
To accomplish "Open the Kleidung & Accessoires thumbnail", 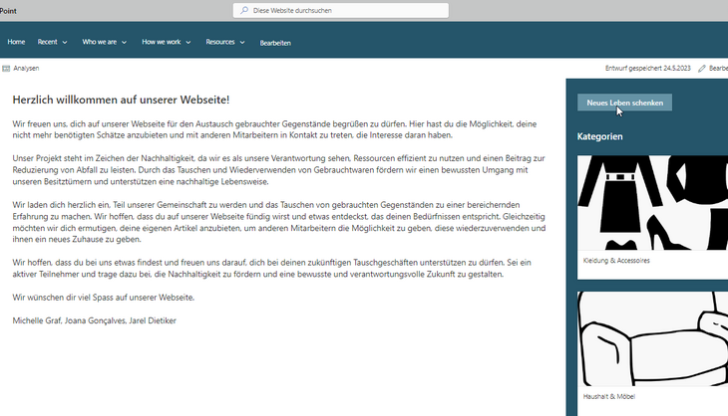I will point(652,203).
